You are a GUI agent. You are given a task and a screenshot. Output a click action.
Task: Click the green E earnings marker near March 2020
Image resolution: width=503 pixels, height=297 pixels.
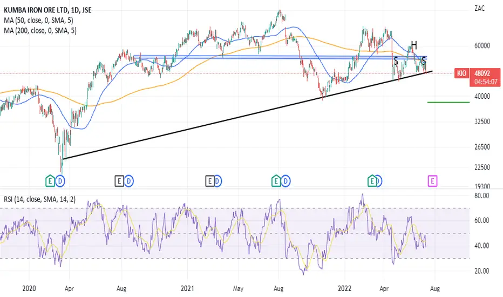pyautogui.click(x=50, y=181)
